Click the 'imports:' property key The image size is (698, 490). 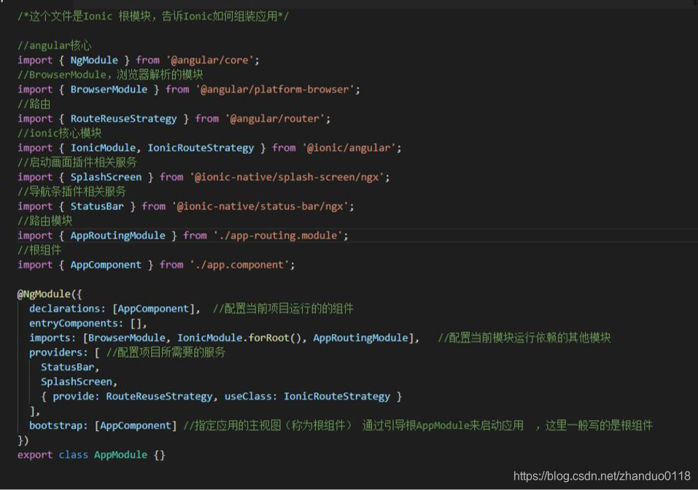53,338
